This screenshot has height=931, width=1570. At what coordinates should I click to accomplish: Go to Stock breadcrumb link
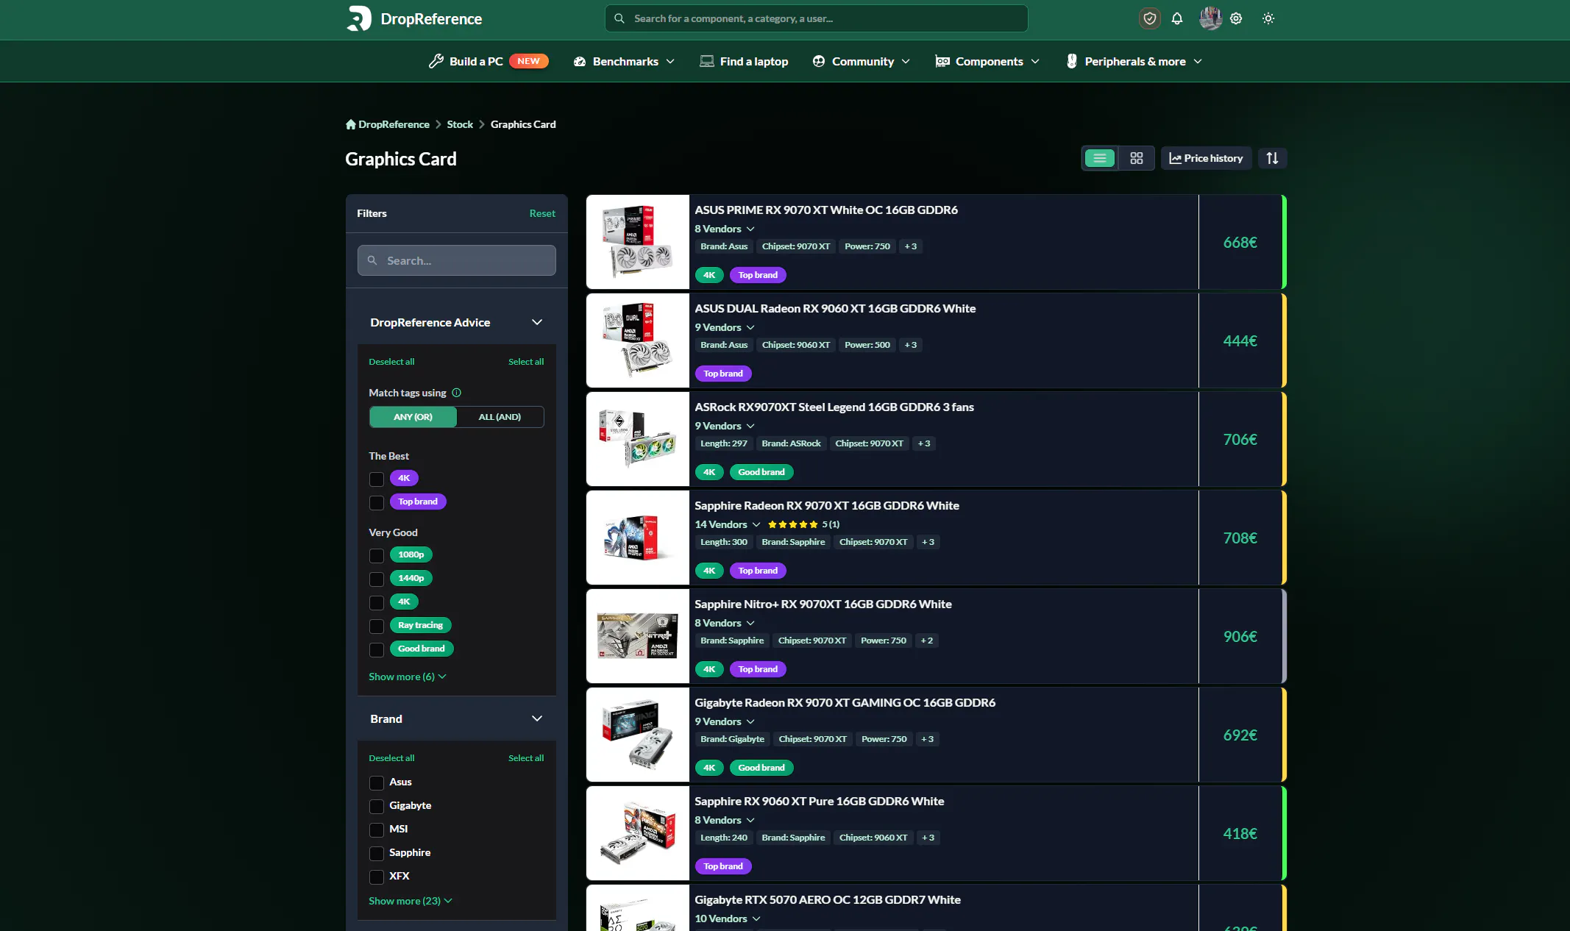[460, 124]
